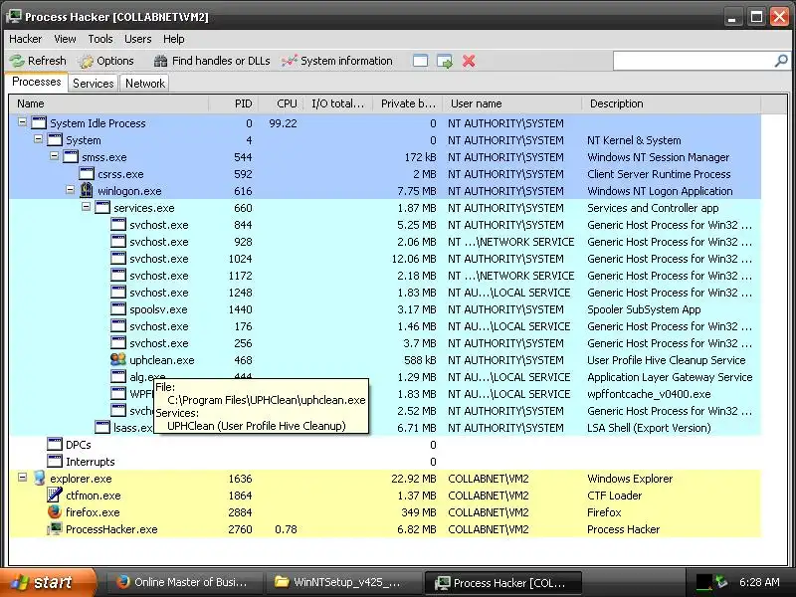The image size is (796, 597).
Task: Collapse the smss.exe tree node
Action: pyautogui.click(x=55, y=156)
